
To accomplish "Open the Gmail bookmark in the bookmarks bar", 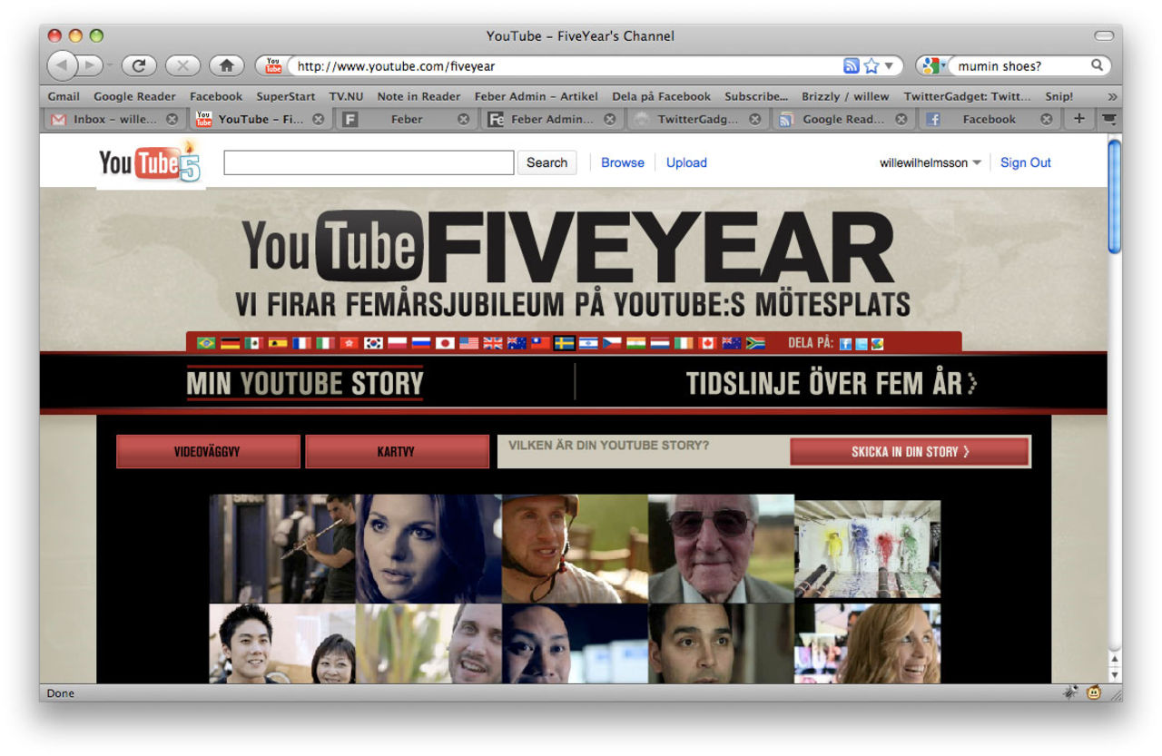I will pos(63,96).
